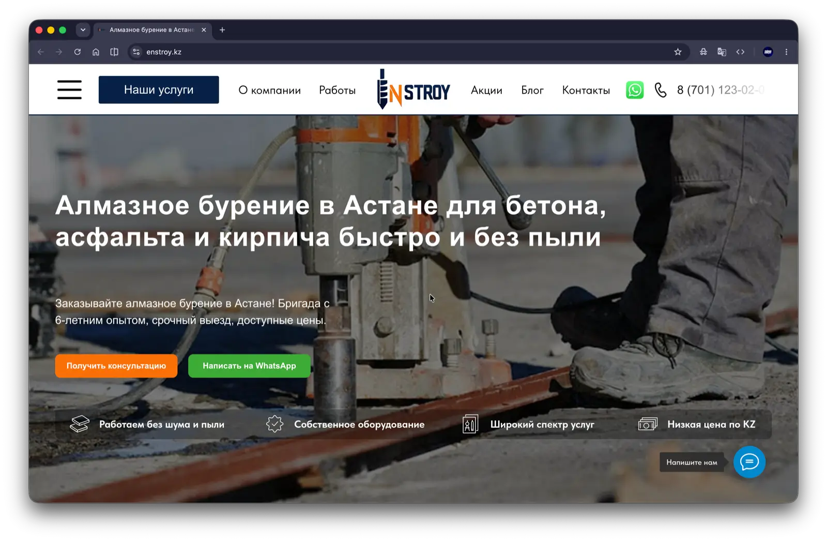Click "Работаем без шума и пыли" text

(x=162, y=424)
